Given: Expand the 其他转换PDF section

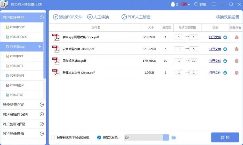Looking at the screenshot, I should [x=42, y=105].
